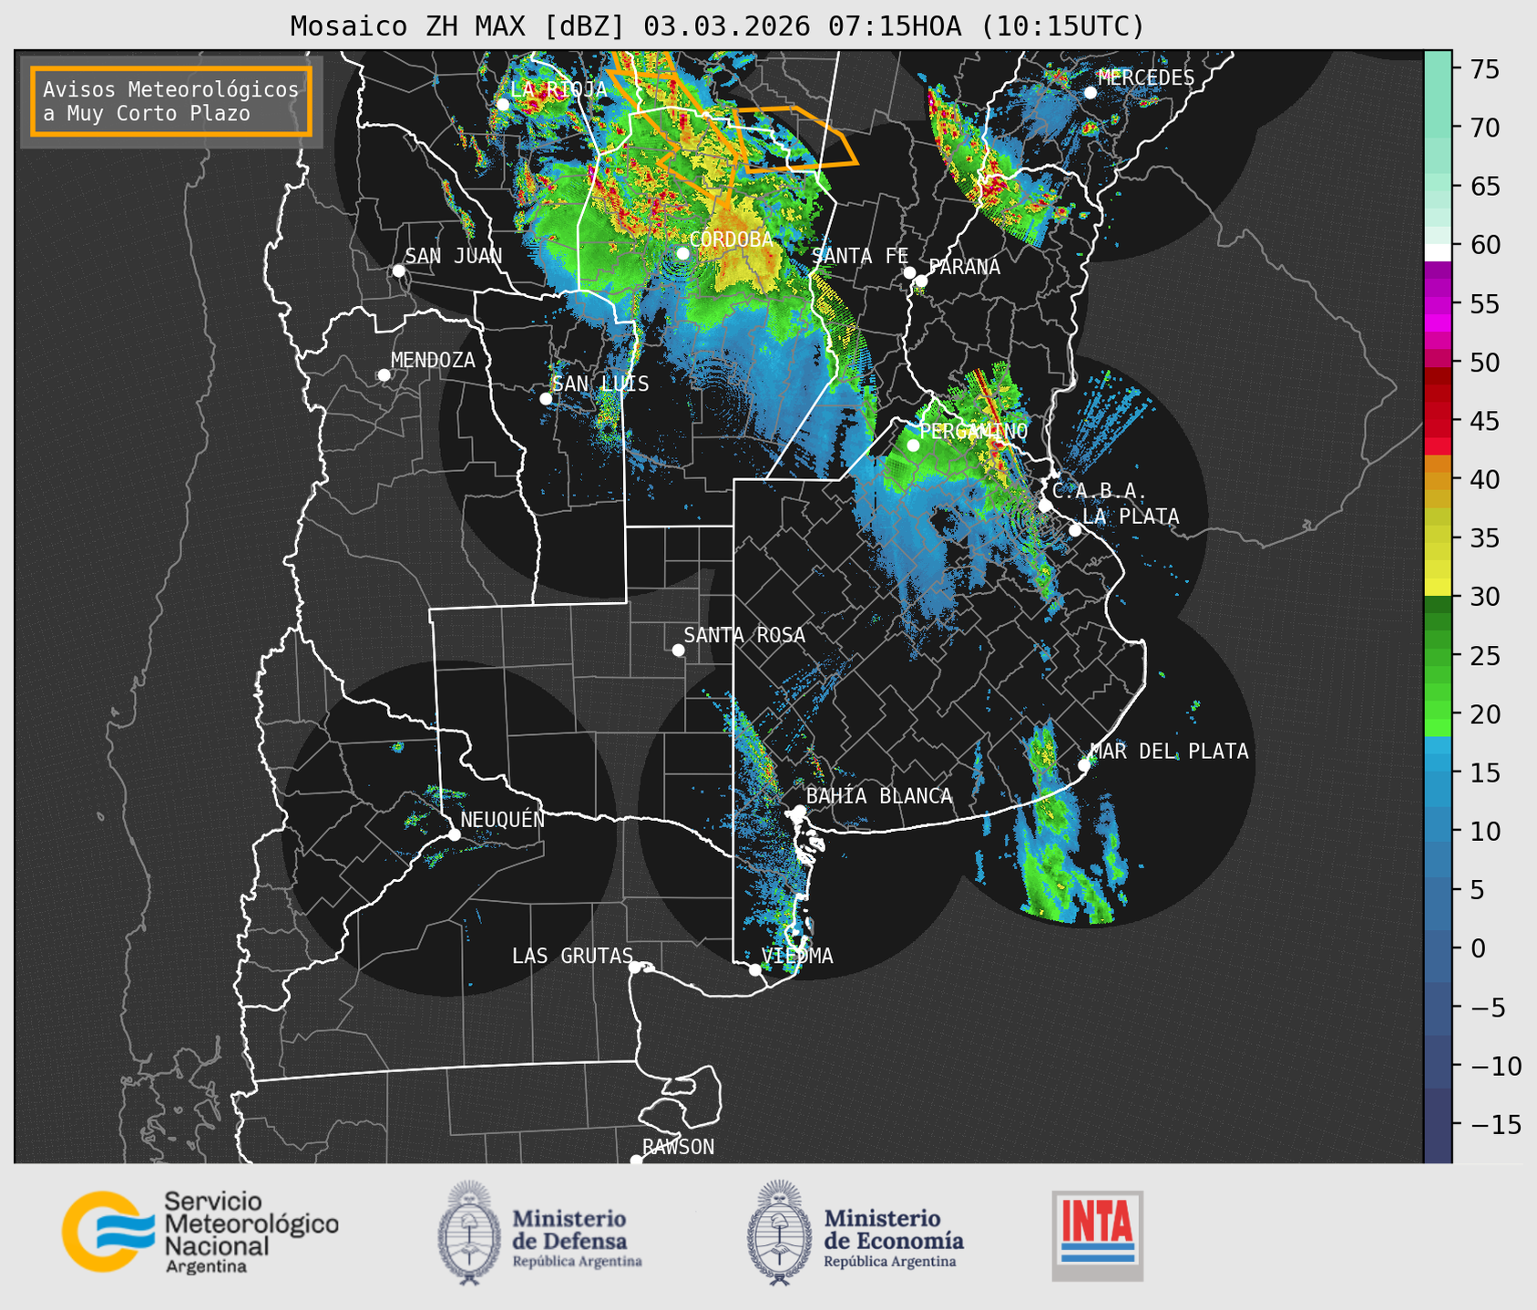Screen dimensions: 1537x1310
Task: Click the SAN JUAN city label
Action: click(x=453, y=256)
